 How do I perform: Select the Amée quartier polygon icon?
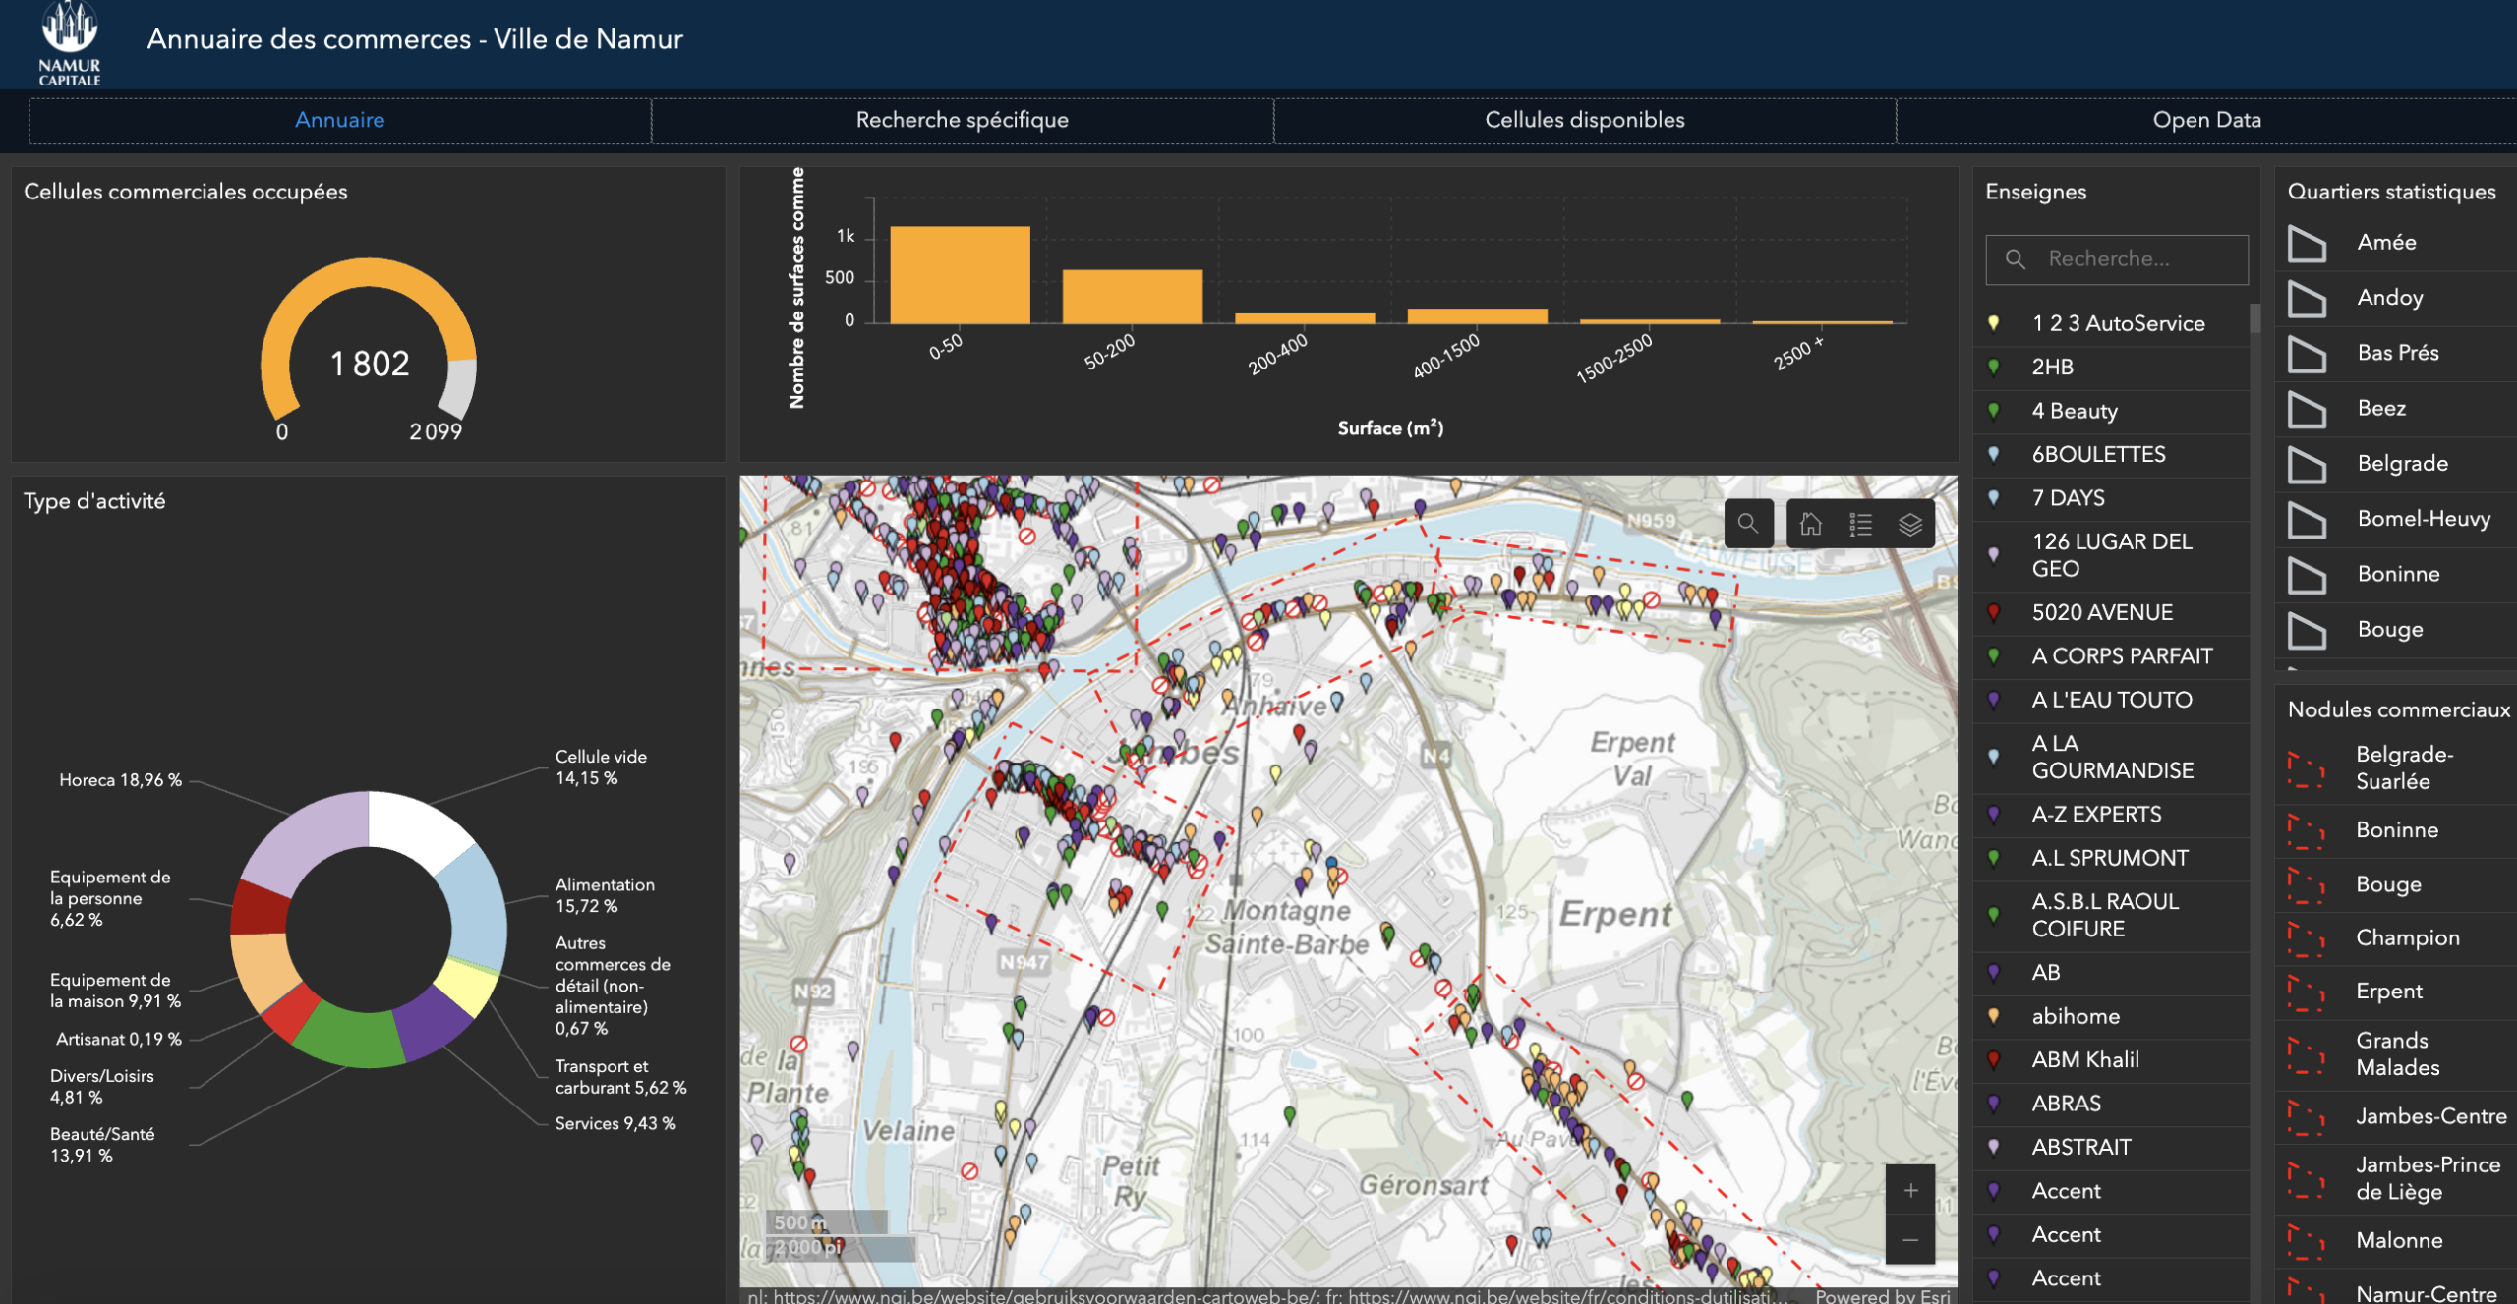[x=2306, y=243]
